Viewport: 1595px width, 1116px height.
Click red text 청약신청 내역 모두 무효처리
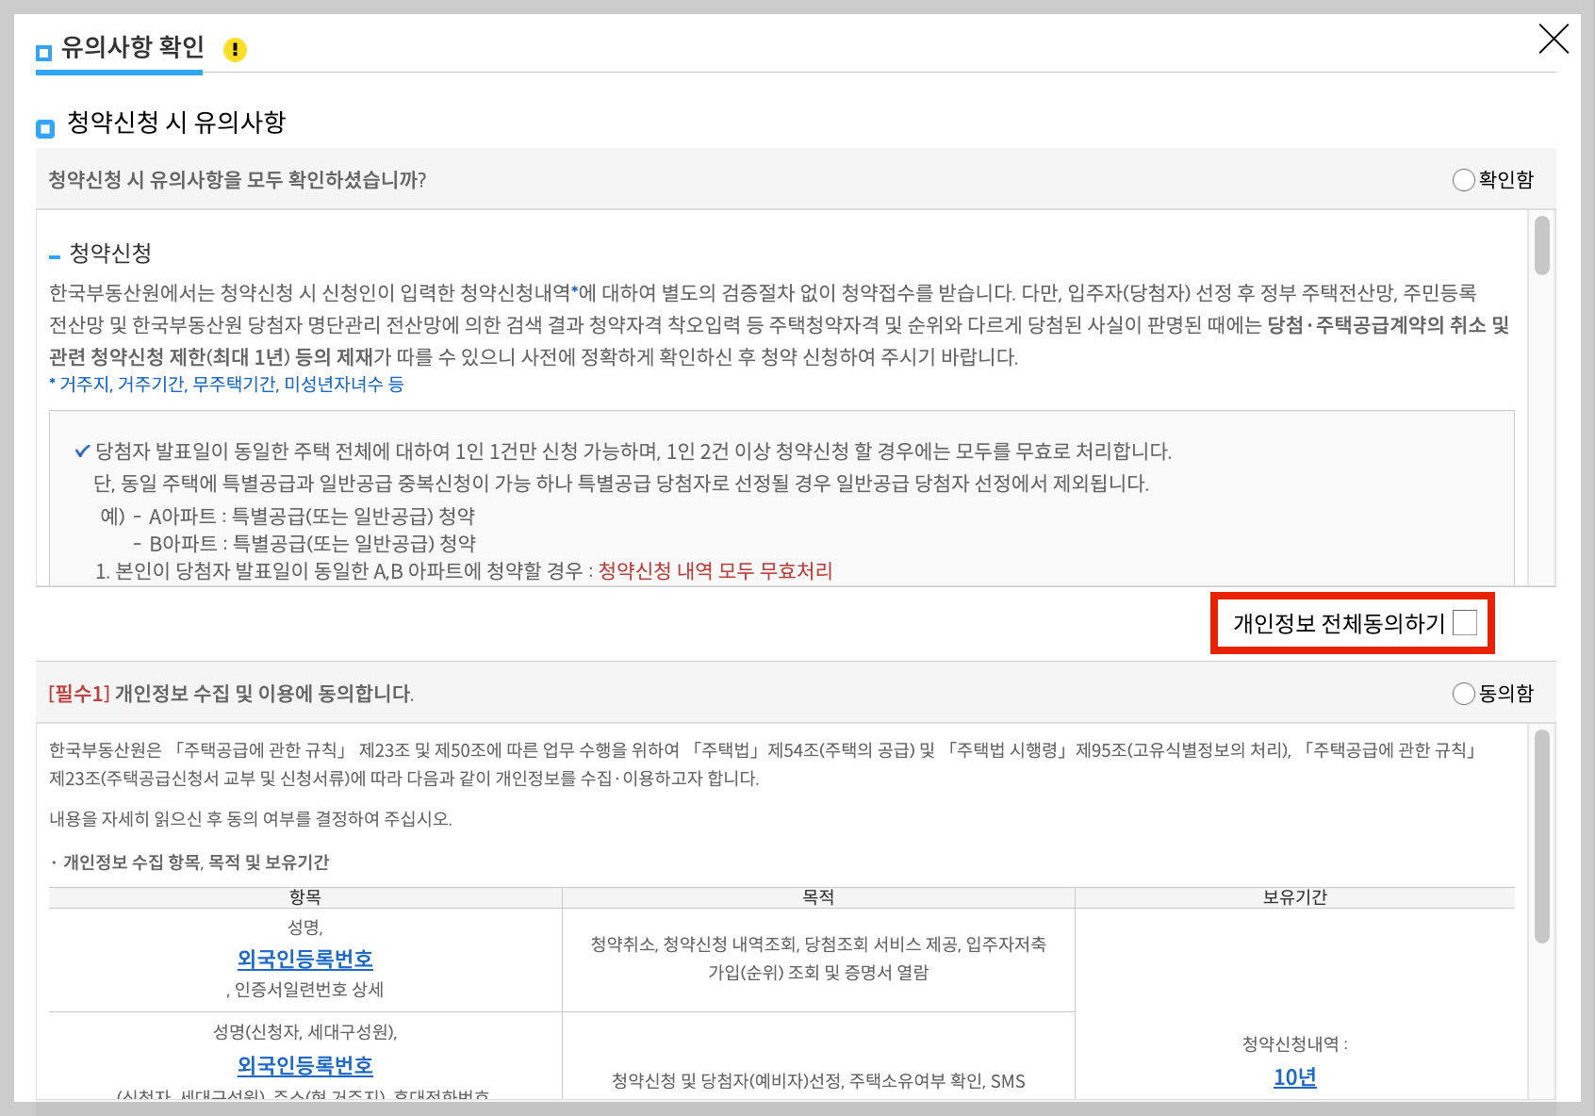(715, 571)
